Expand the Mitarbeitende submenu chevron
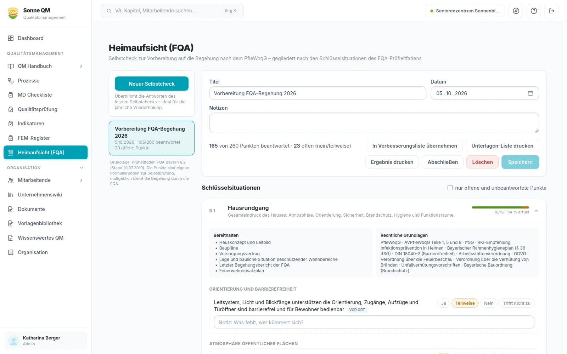Screen dimensions: 567x354 click(x=81, y=180)
